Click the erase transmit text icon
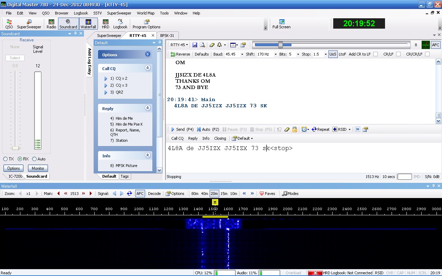 point(287,129)
